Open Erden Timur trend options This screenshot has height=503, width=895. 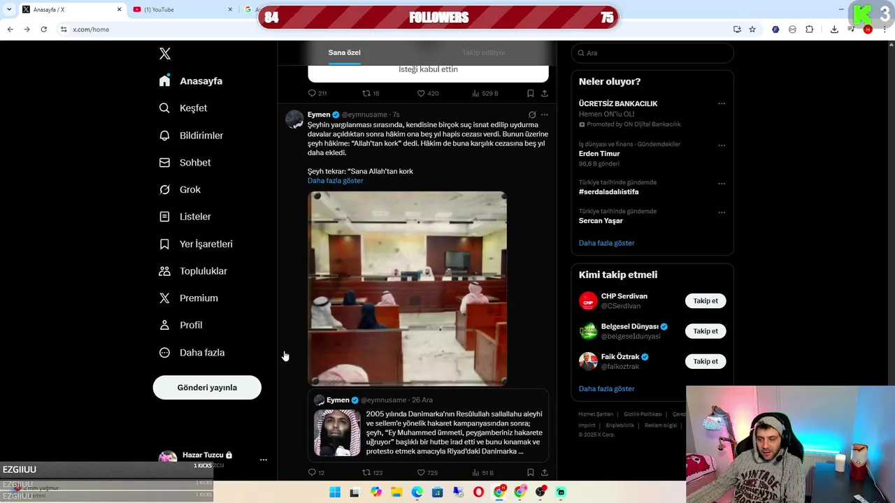[x=722, y=145]
